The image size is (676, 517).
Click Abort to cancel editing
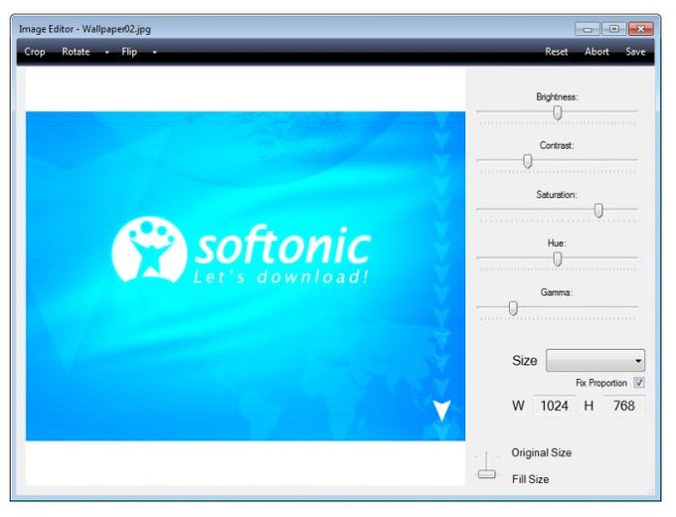click(596, 52)
